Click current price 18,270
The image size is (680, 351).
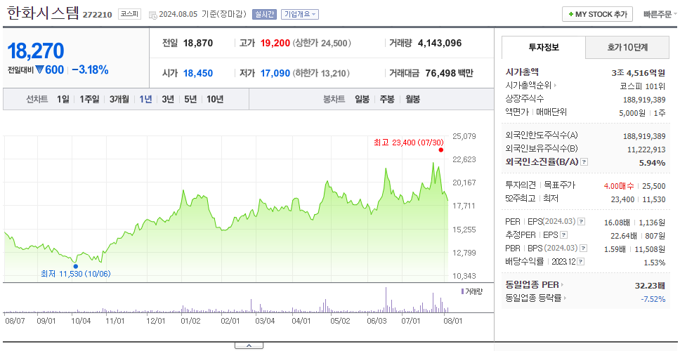(36, 51)
